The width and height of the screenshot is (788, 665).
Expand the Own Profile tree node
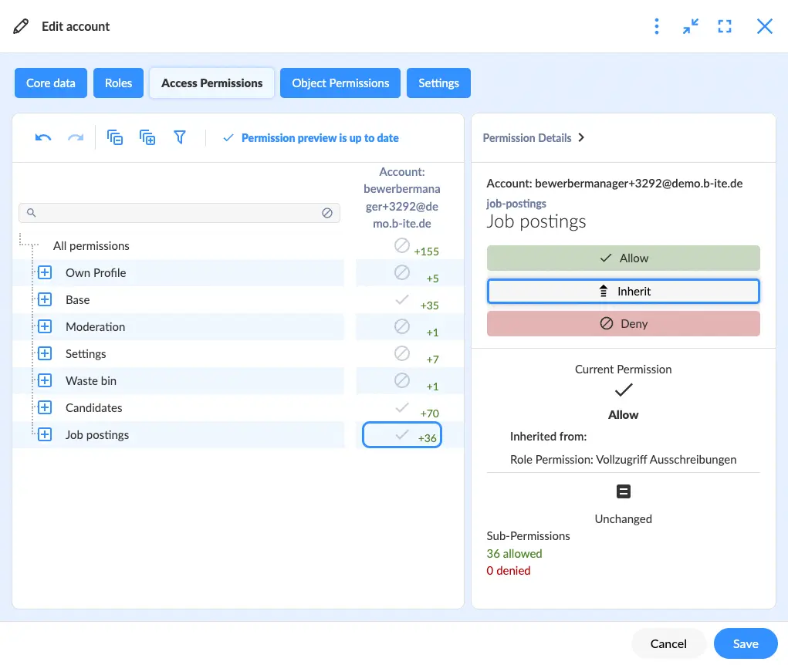pyautogui.click(x=45, y=273)
